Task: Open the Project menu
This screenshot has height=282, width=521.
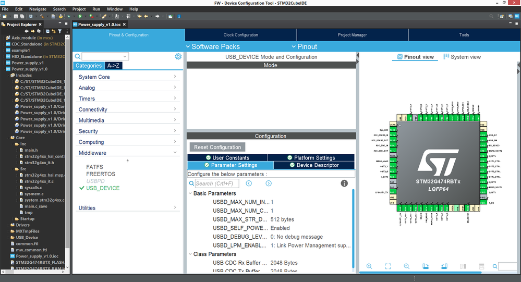Action: click(x=79, y=9)
